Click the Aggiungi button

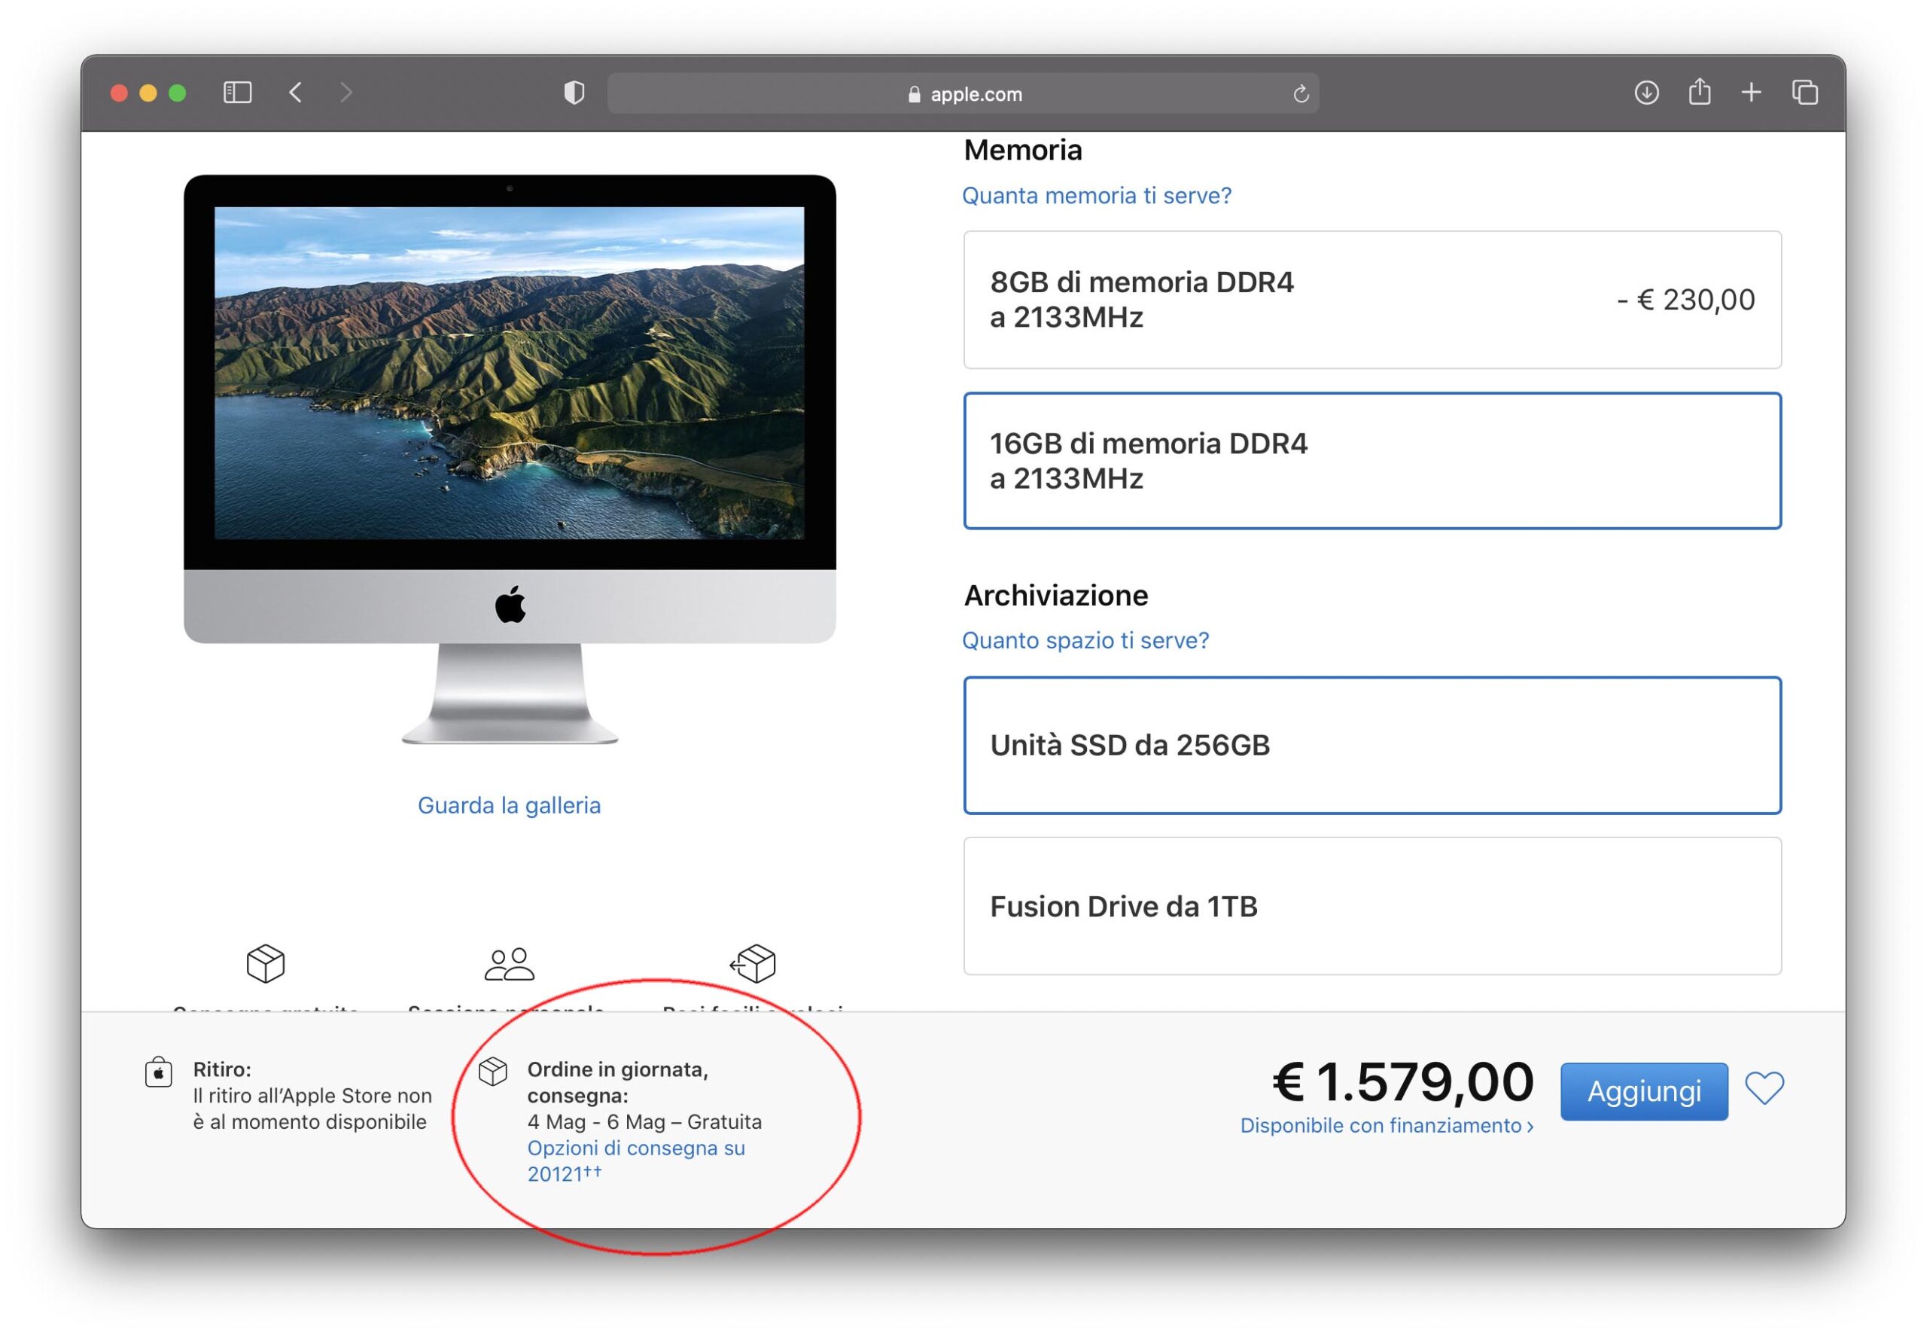[x=1643, y=1090]
